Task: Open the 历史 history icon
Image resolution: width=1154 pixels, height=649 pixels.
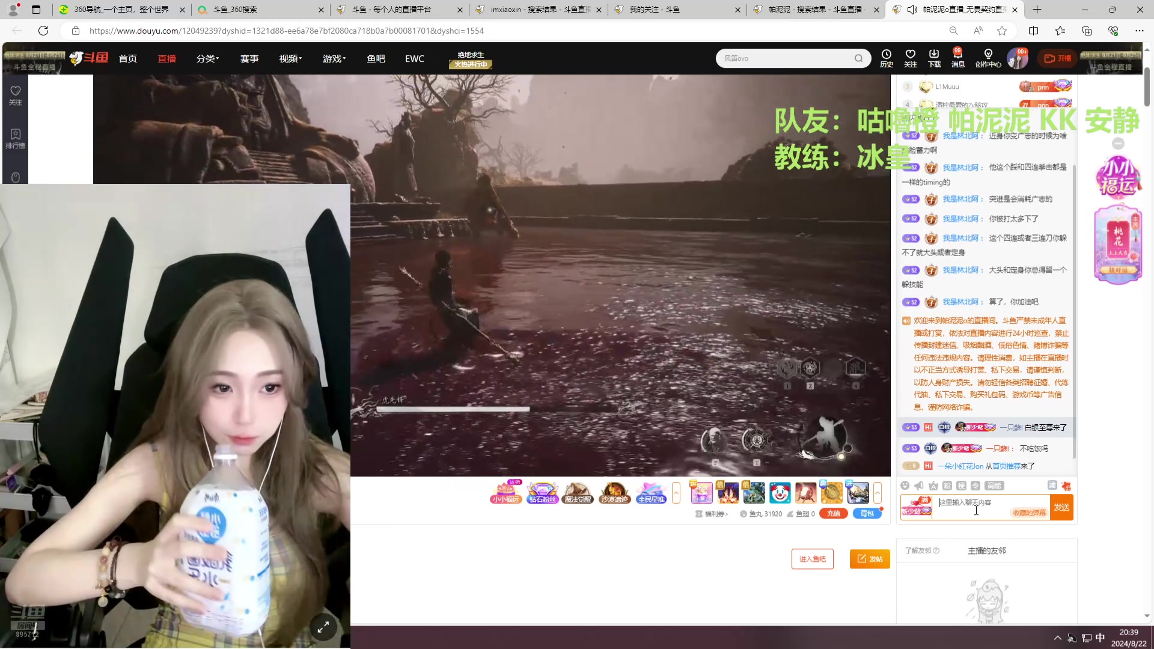Action: coord(887,58)
